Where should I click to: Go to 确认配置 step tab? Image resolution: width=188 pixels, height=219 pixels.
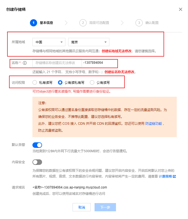click(x=152, y=23)
